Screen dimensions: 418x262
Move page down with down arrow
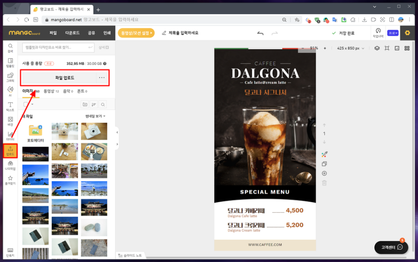(324, 142)
